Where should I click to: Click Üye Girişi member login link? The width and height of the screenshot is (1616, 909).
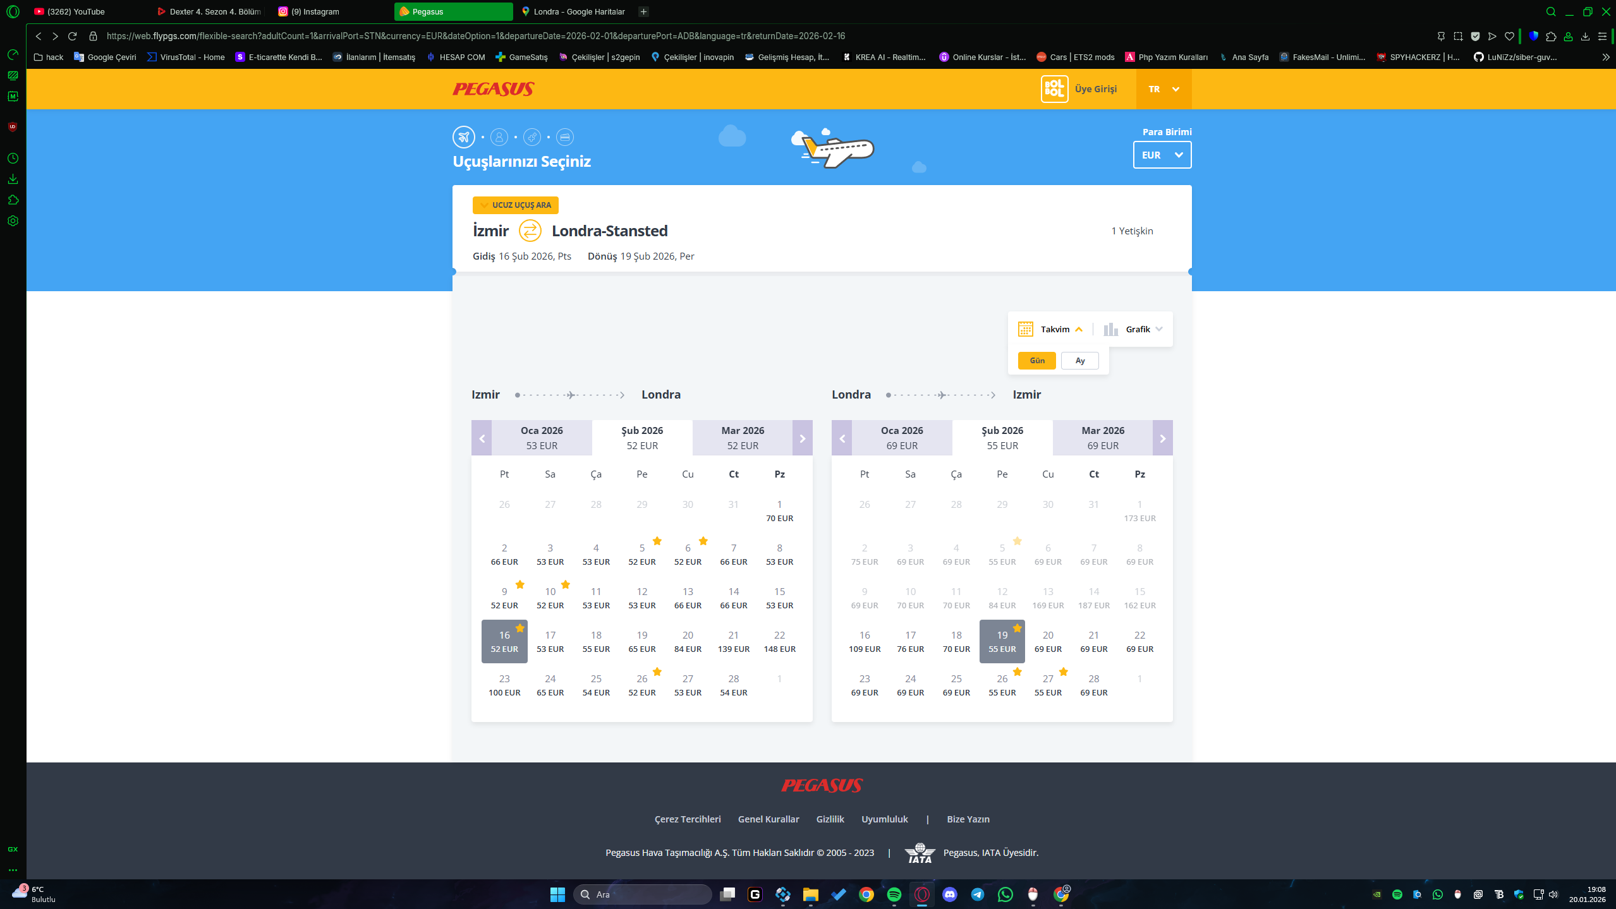pyautogui.click(x=1096, y=89)
